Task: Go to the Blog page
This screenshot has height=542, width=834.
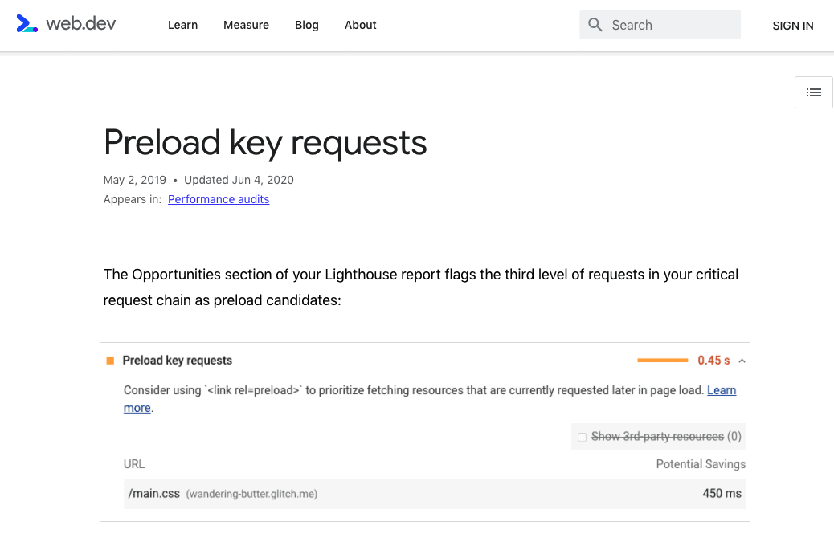Action: (x=307, y=25)
